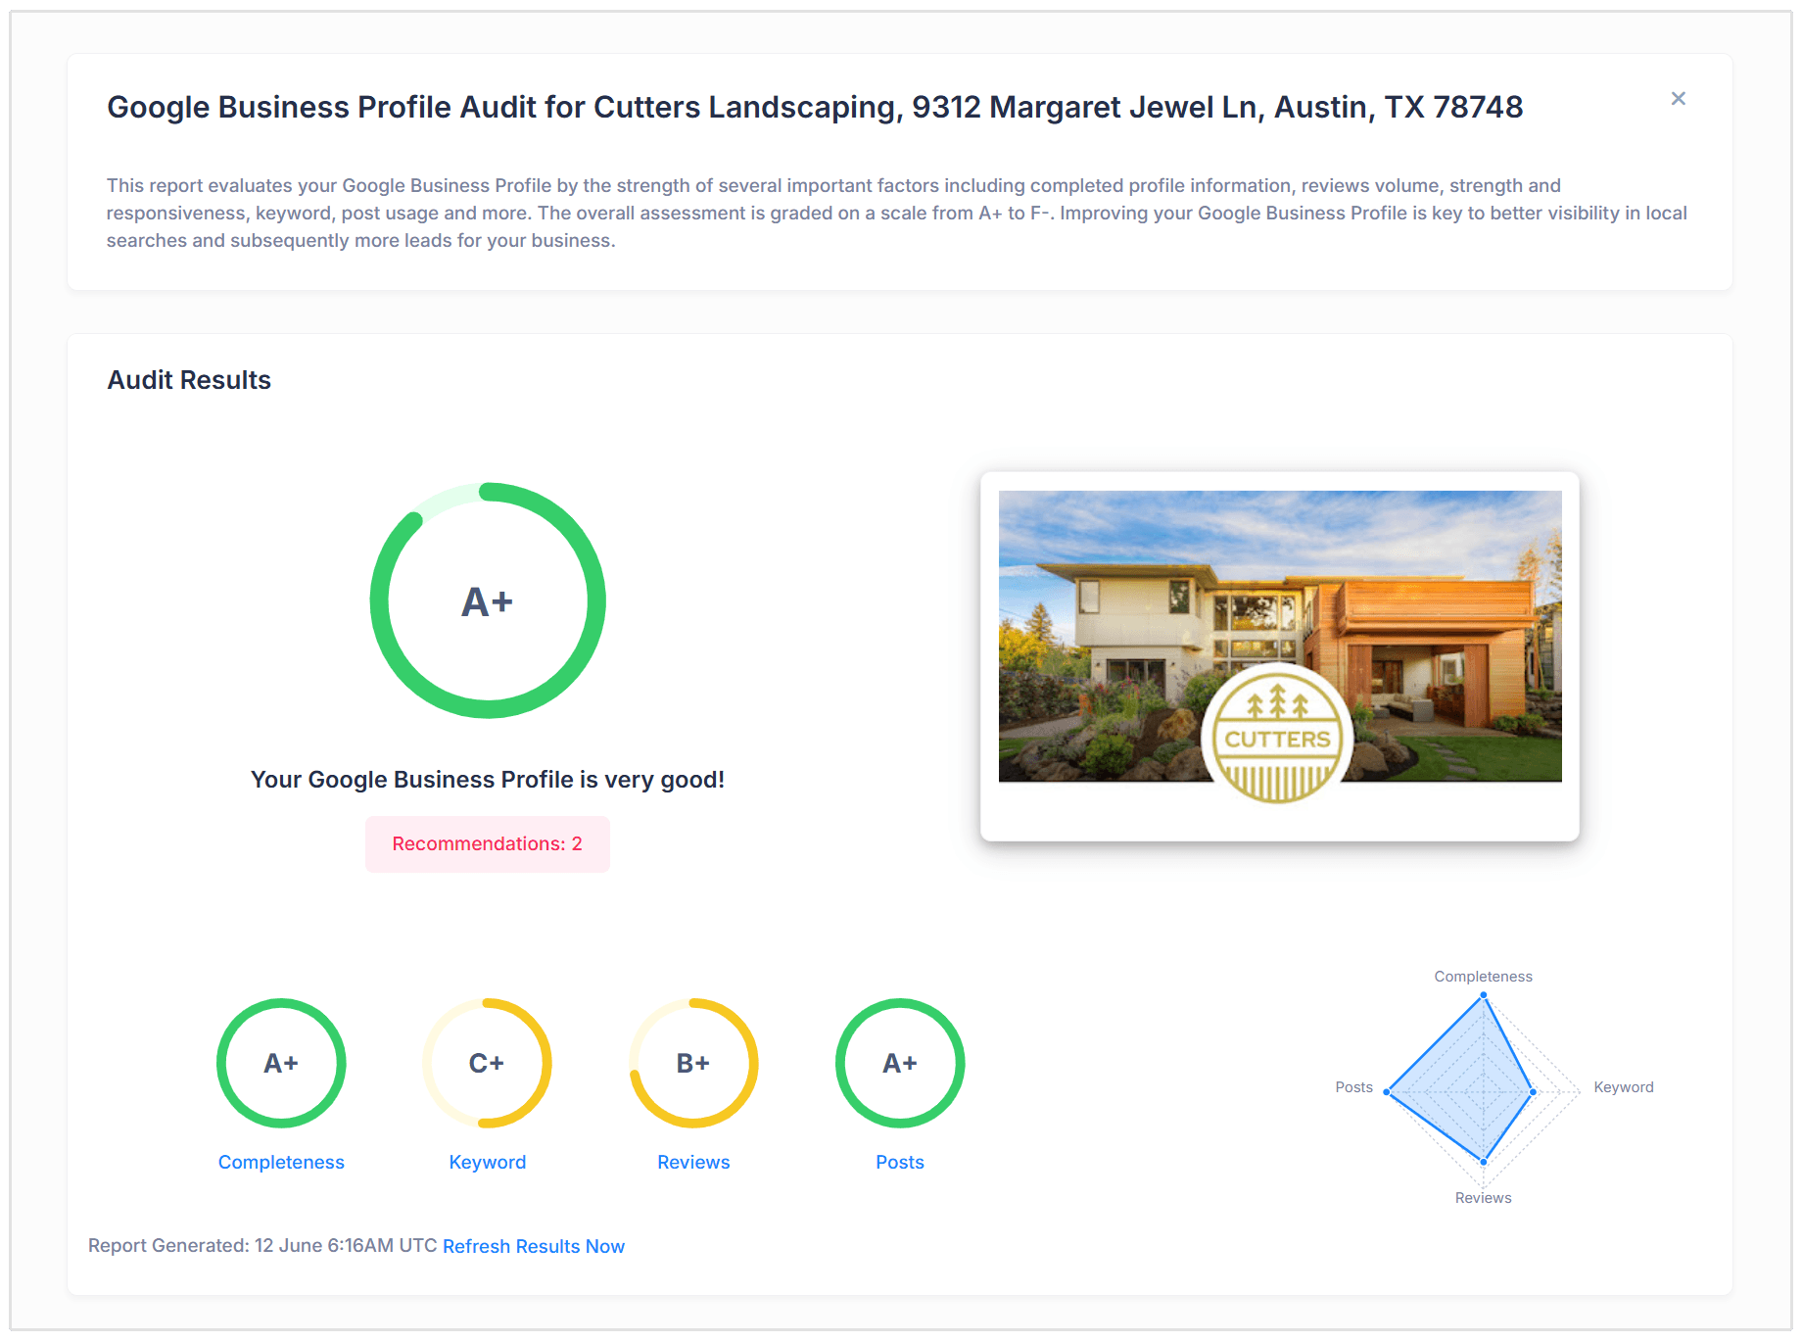1802x1342 pixels.
Task: Open the Completeness category link
Action: (x=281, y=1162)
